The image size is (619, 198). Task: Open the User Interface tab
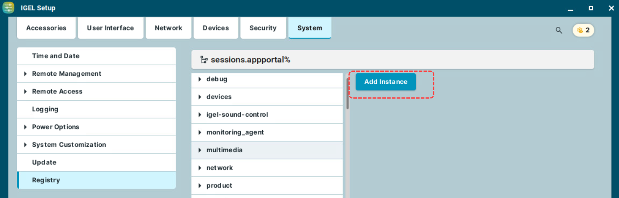(110, 28)
